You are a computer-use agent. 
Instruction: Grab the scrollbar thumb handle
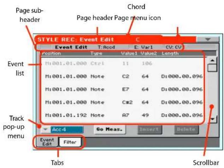tap(212, 68)
